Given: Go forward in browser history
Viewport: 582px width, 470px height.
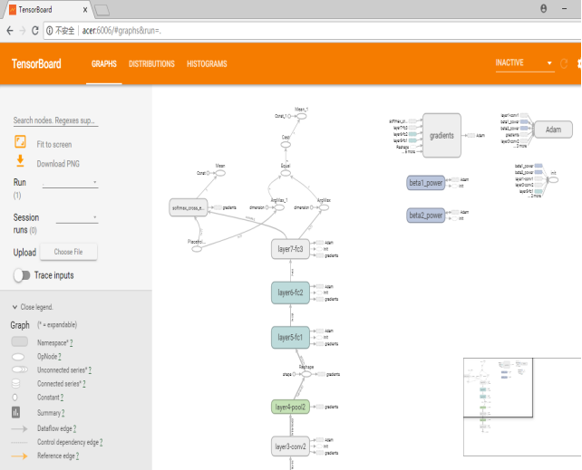Looking at the screenshot, I should 23,31.
